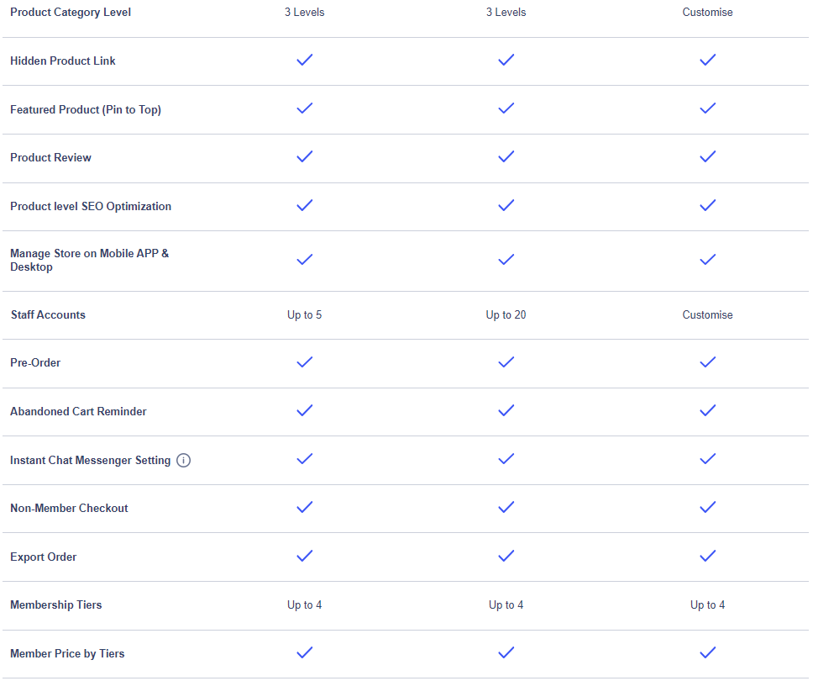The width and height of the screenshot is (813, 681).
Task: Click middle-column checkmark for Export Order
Action: 506,556
